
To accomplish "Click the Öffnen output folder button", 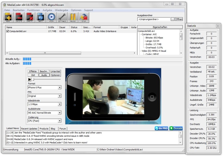I will 179,19.
